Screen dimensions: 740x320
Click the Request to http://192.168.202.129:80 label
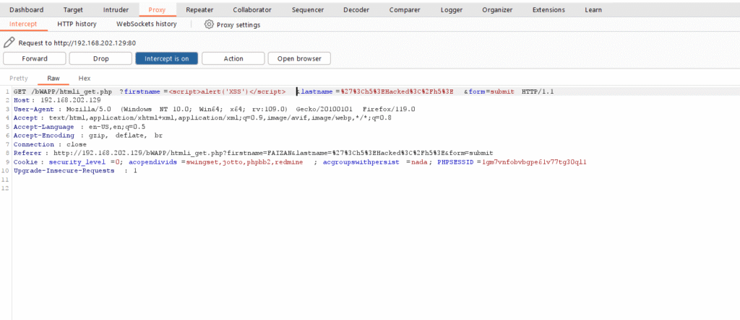(x=77, y=43)
